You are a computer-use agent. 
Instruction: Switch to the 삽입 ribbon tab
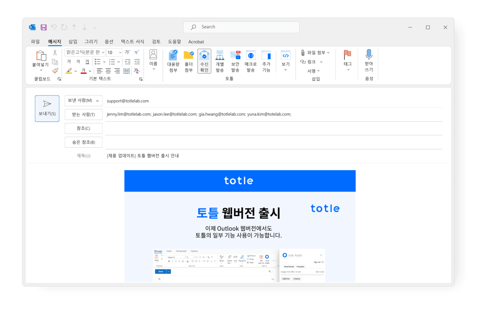coord(73,42)
